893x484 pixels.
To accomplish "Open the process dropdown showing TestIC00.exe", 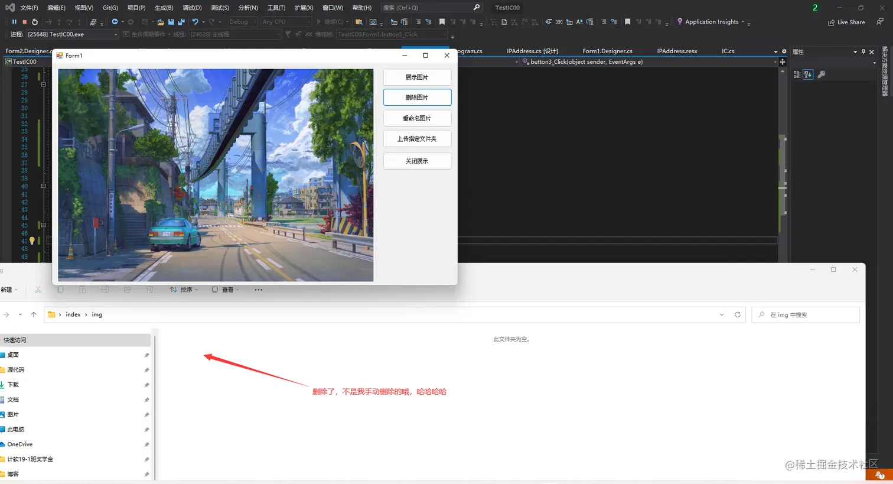I will click(72, 34).
